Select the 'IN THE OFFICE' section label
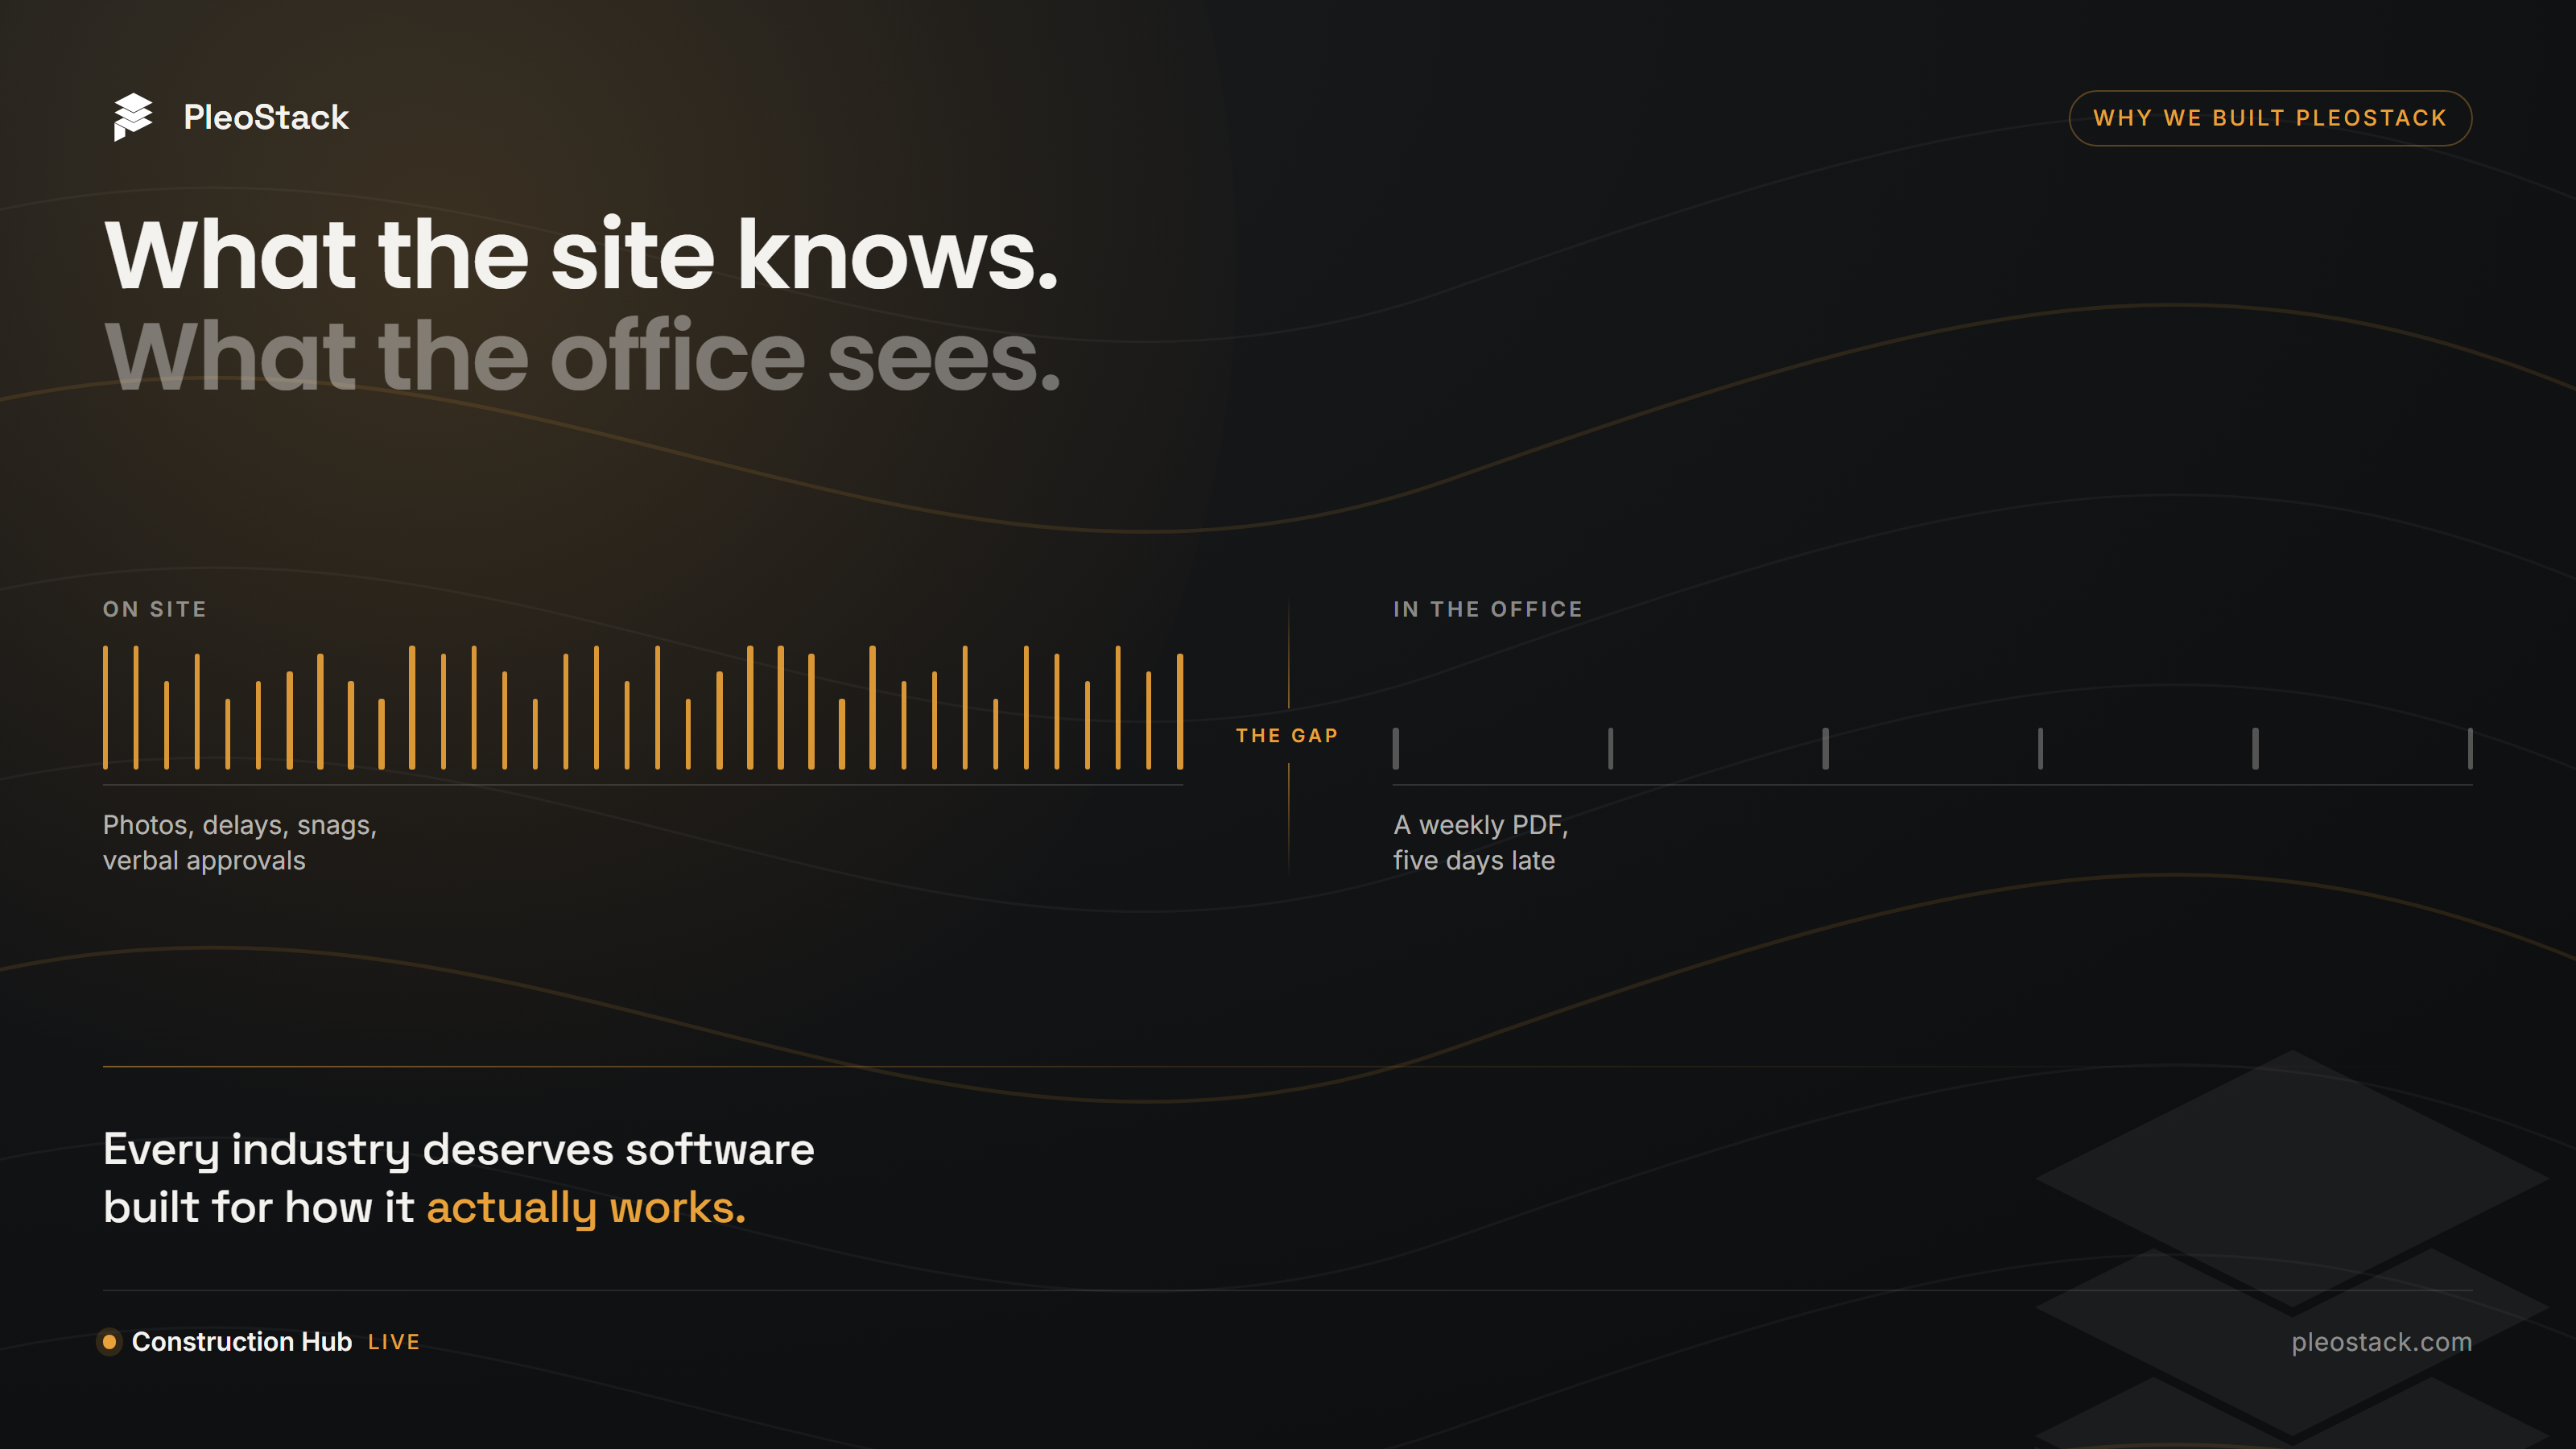This screenshot has width=2576, height=1449. [x=1488, y=609]
